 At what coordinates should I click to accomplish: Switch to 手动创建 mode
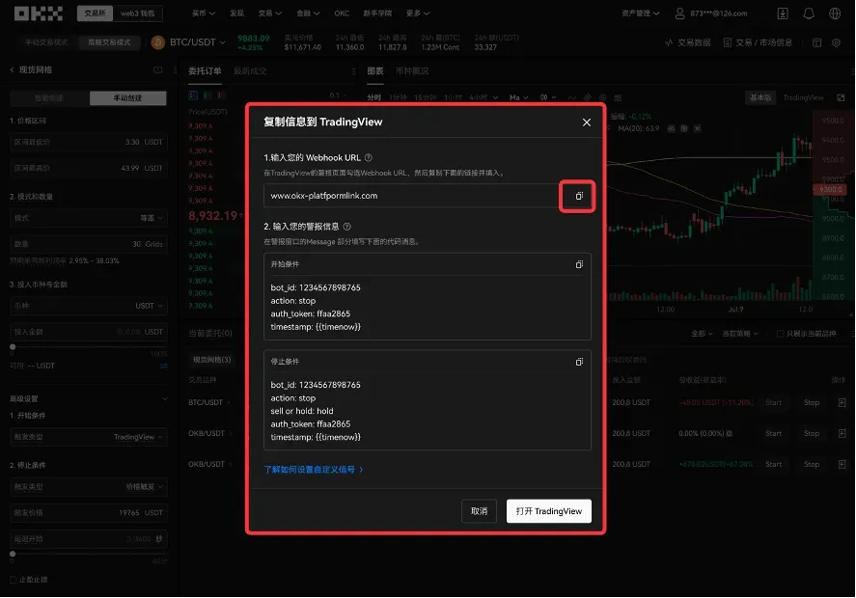coord(127,98)
